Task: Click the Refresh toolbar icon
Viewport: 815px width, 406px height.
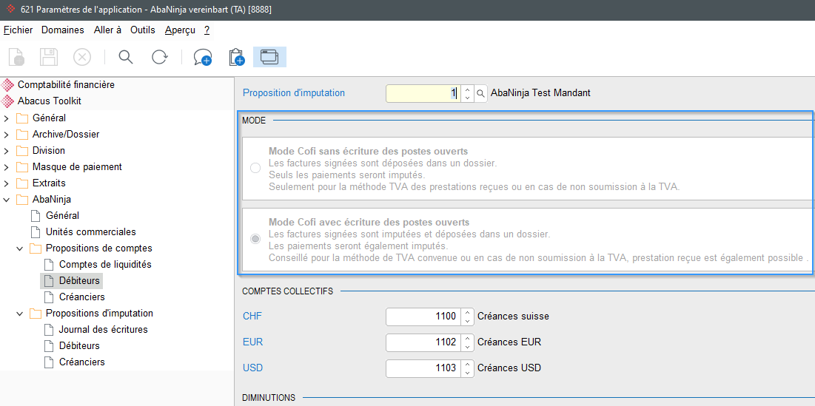Action: coord(159,57)
